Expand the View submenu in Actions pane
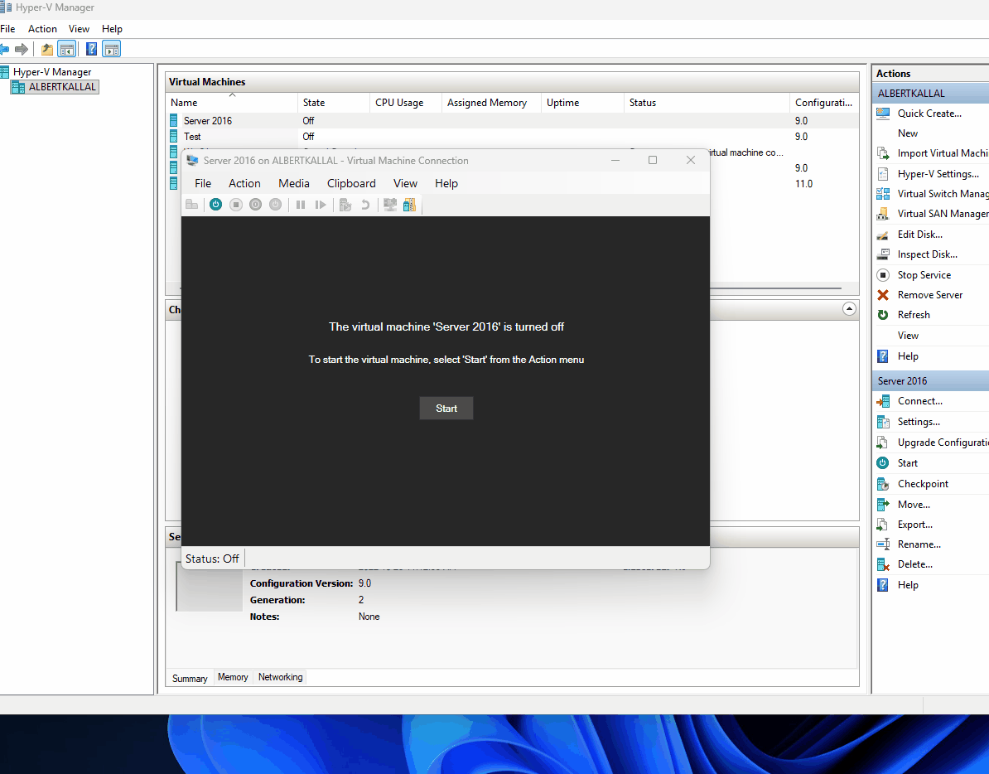The width and height of the screenshot is (989, 774). (x=908, y=336)
